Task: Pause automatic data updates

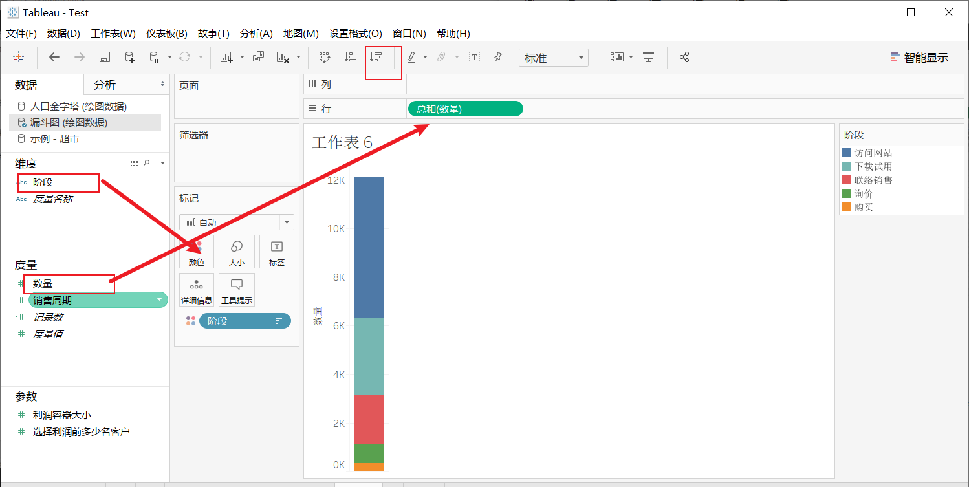Action: coord(154,57)
